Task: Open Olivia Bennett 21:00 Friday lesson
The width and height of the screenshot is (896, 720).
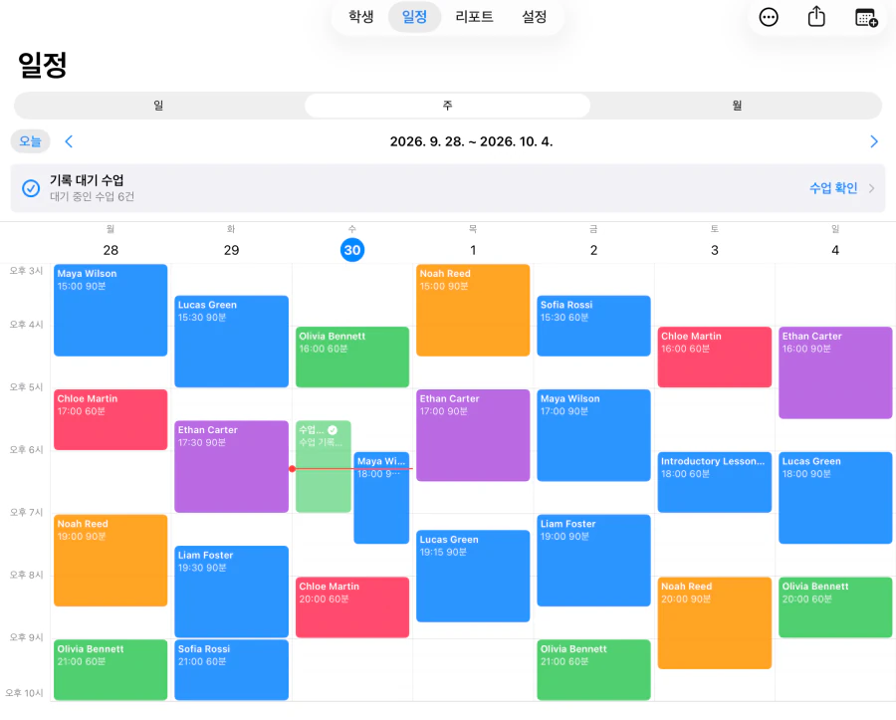Action: 593,670
